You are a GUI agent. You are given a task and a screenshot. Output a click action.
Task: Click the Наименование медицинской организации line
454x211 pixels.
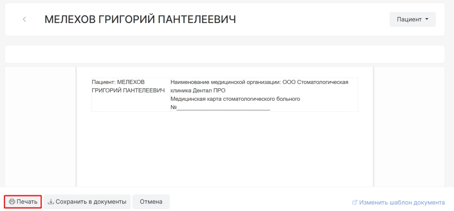click(259, 82)
